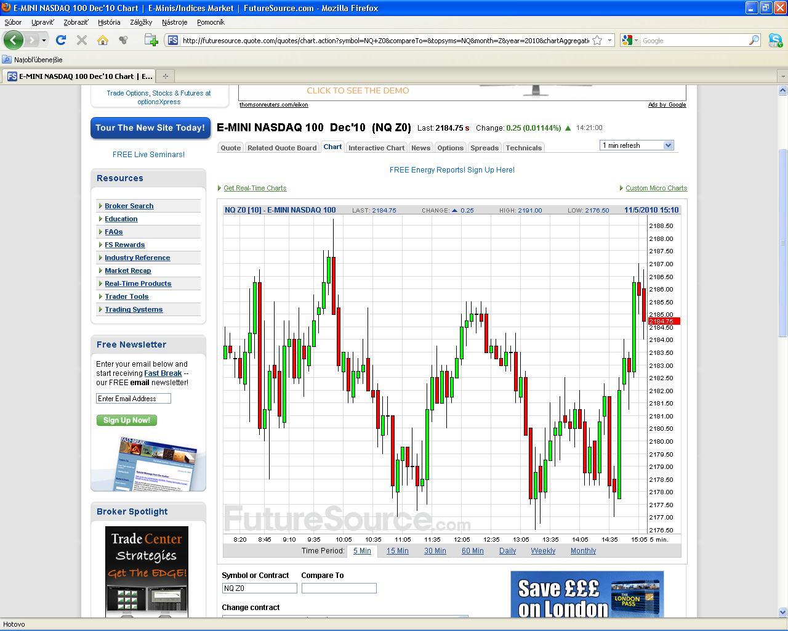The image size is (788, 631).
Task: Open the Záložky menu
Action: pos(141,22)
